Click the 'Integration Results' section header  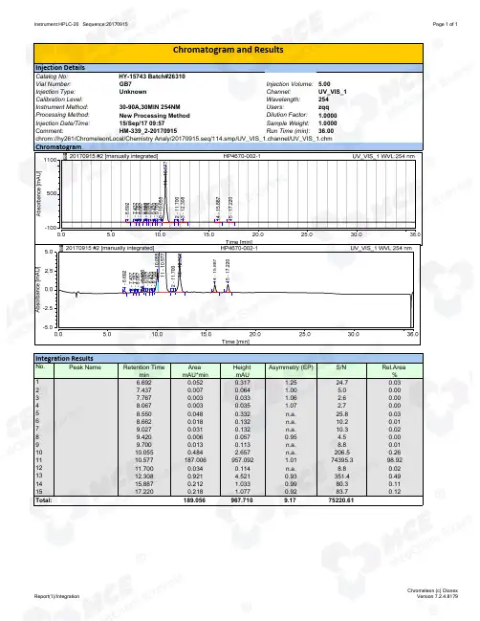229,359
